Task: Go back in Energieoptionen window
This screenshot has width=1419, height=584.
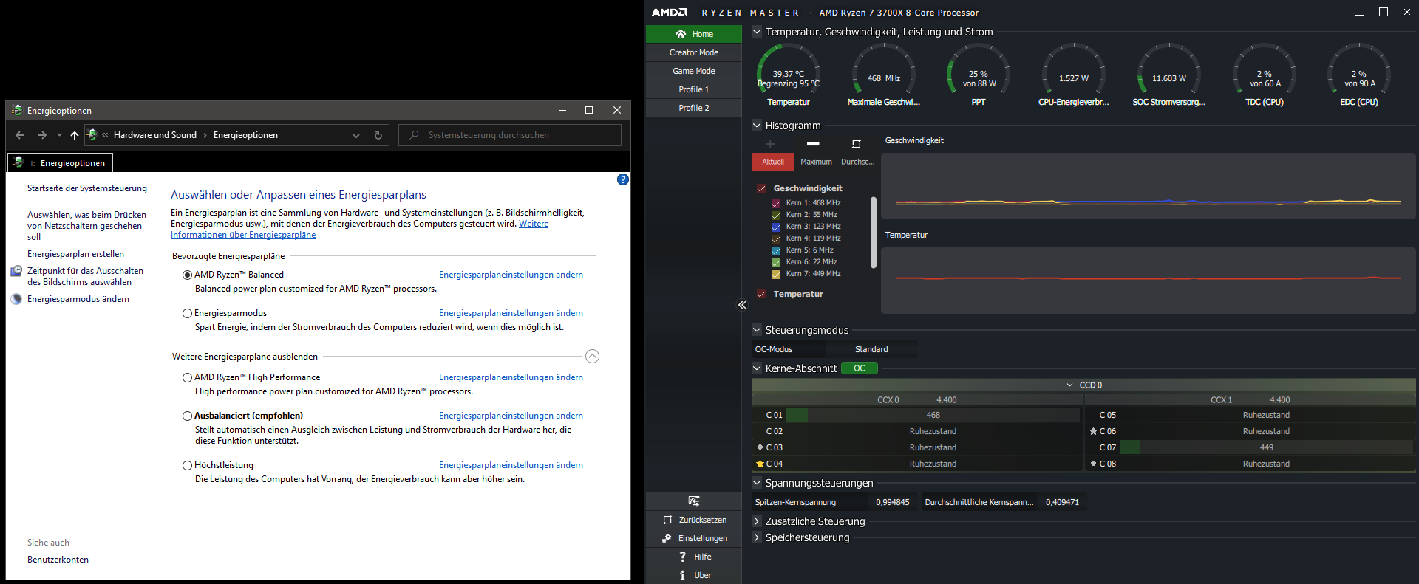Action: coord(20,135)
